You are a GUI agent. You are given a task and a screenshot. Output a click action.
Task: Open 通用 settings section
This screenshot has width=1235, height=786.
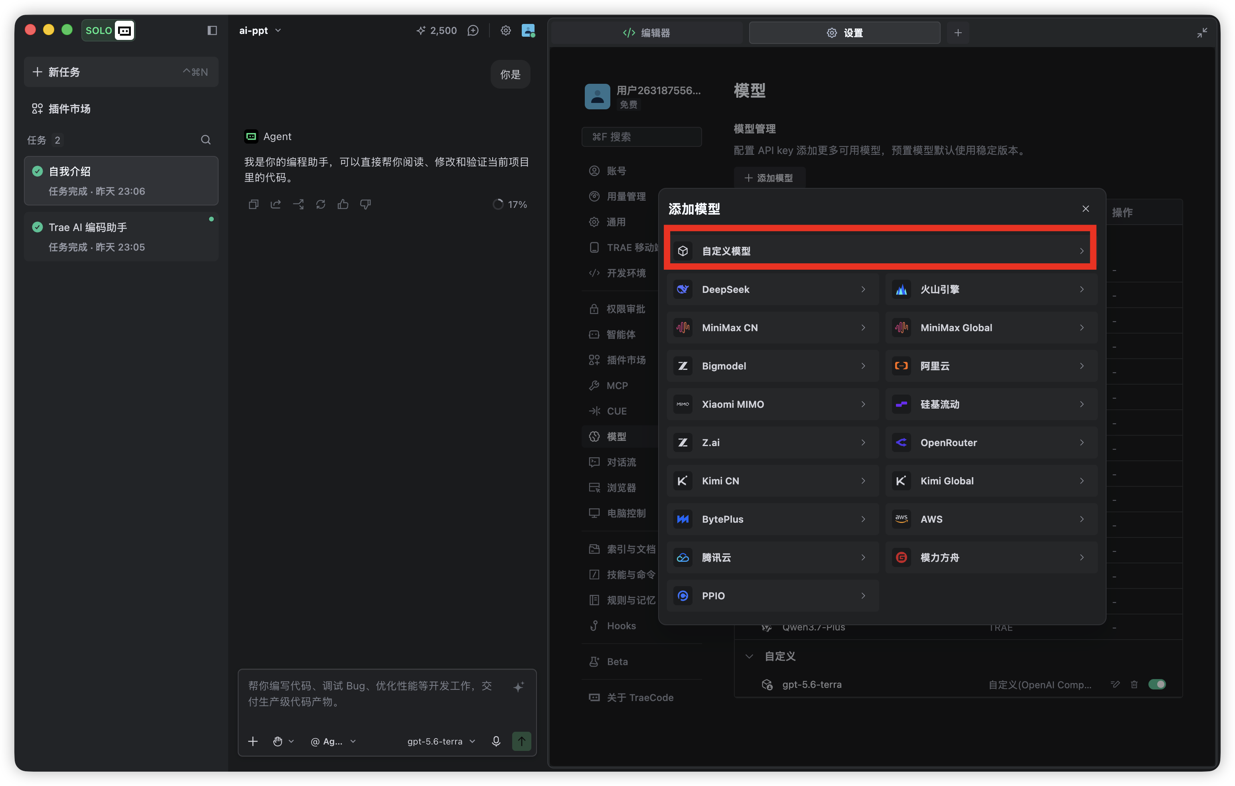(607, 222)
